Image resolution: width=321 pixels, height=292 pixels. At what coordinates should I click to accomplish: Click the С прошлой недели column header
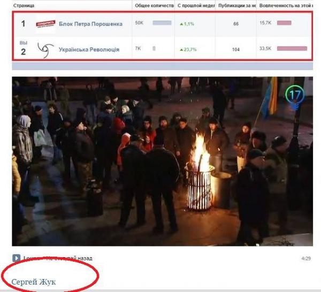tap(195, 5)
